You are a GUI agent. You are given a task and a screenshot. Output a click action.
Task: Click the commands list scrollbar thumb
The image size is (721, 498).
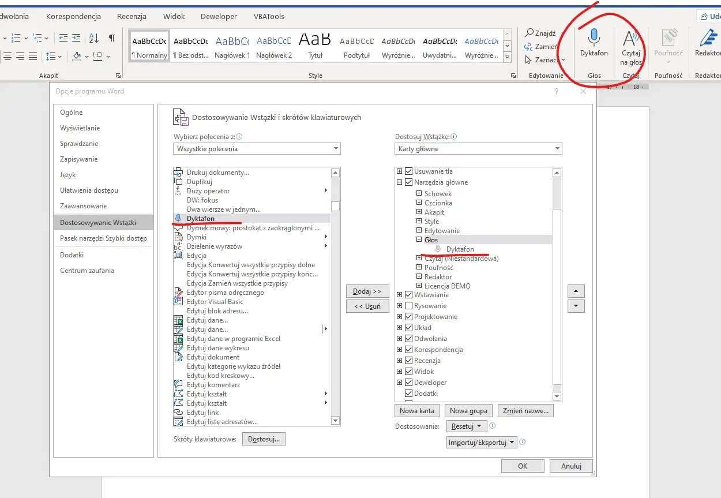[335, 206]
